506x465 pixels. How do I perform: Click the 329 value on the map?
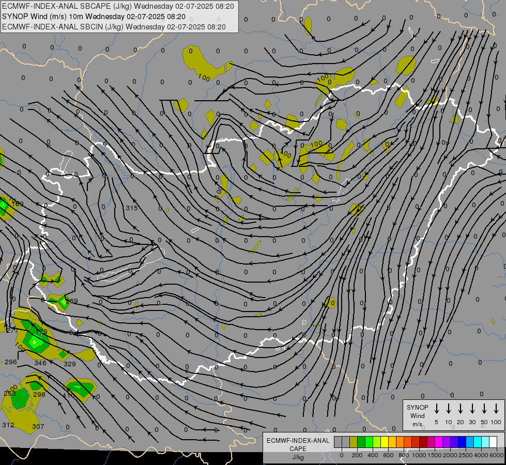70,364
